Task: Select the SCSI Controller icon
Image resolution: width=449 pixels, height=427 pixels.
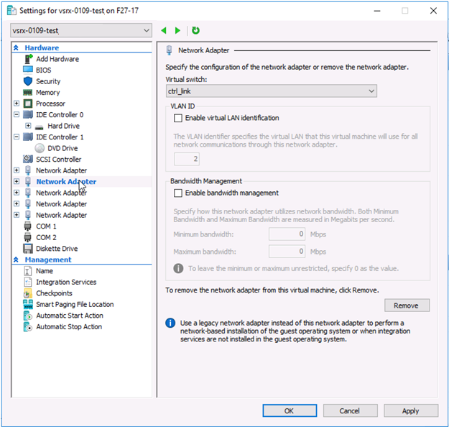Action: 28,159
